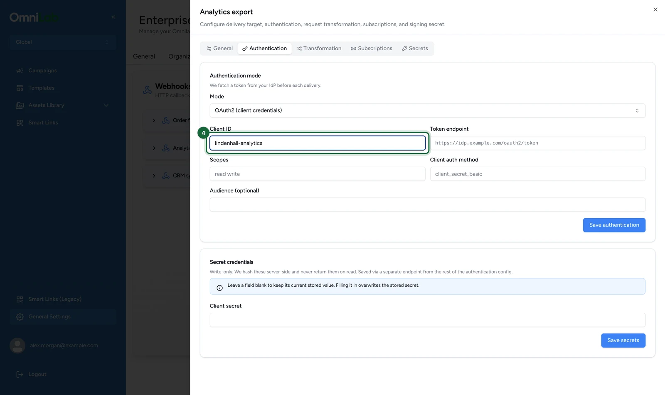
Task: Click the Campaigns megaphone icon
Action: (x=20, y=71)
